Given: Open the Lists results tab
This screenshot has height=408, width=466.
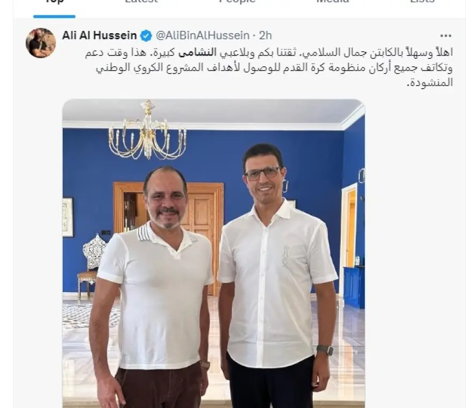Looking at the screenshot, I should pyautogui.click(x=422, y=2).
